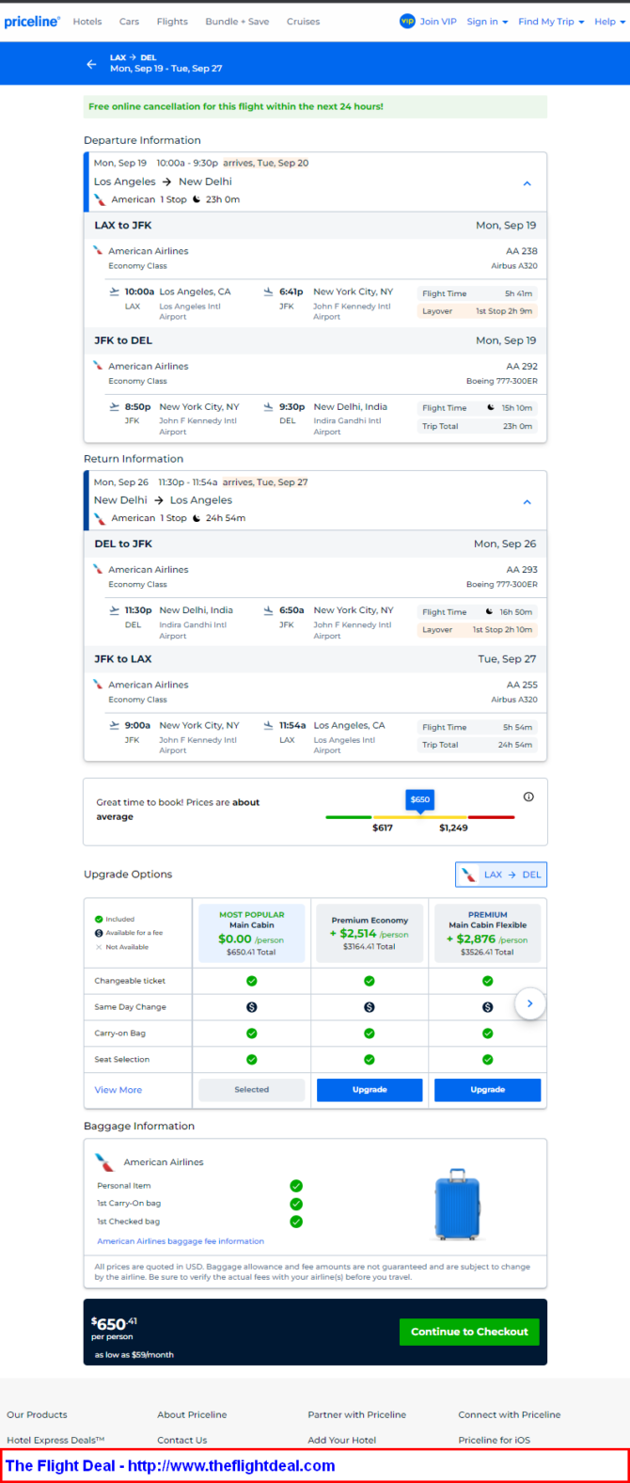Click flight number AA 292
Screen dimensions: 630x1483
522,367
